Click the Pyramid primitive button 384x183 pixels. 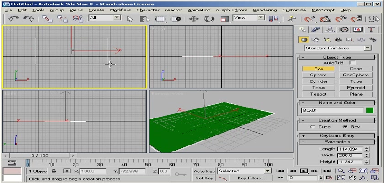click(x=356, y=88)
